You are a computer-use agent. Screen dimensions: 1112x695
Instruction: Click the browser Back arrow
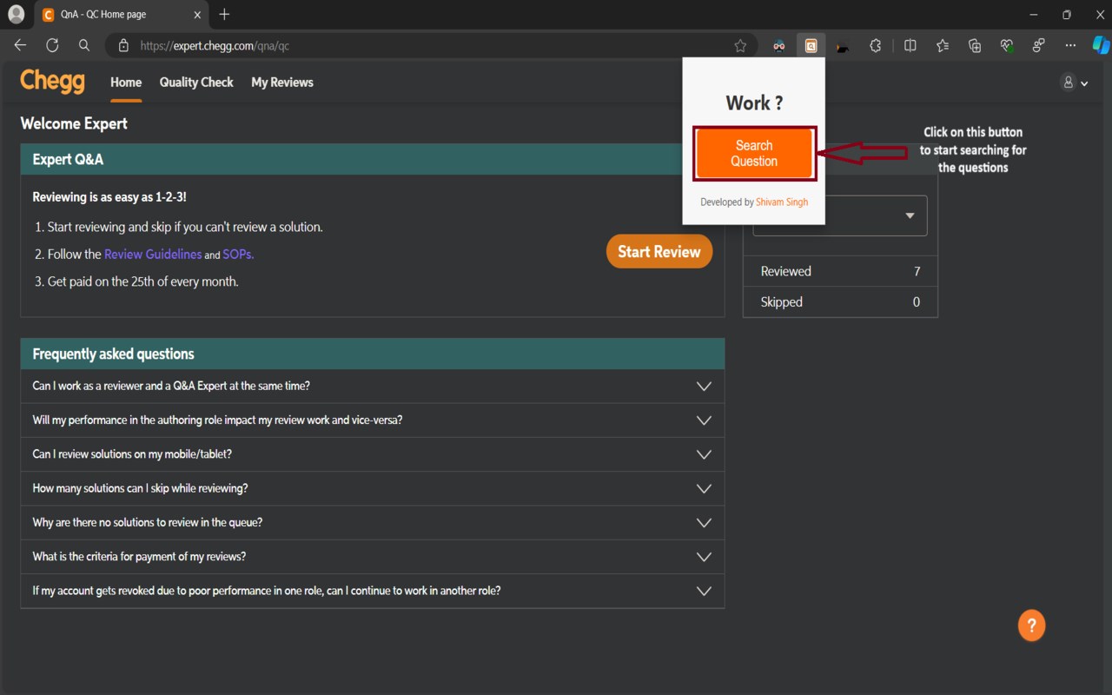point(20,45)
